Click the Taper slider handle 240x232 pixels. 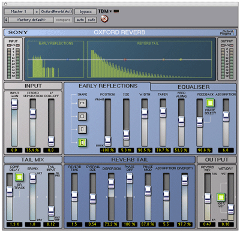163,112
